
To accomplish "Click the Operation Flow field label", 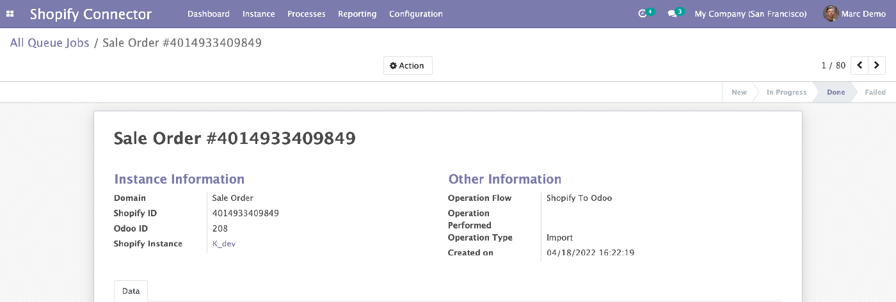I will [x=480, y=198].
